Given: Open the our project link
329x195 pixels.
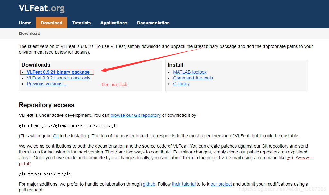Looking at the screenshot, I should pos(221,184).
